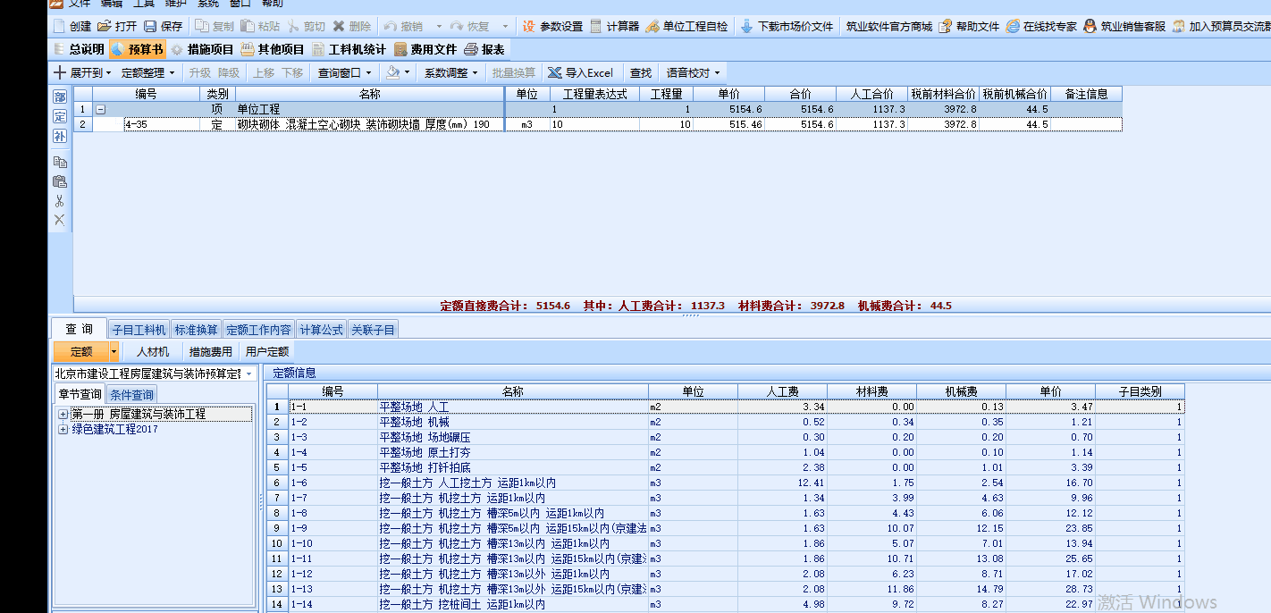
Task: Open the 报表 reports section
Action: click(484, 49)
